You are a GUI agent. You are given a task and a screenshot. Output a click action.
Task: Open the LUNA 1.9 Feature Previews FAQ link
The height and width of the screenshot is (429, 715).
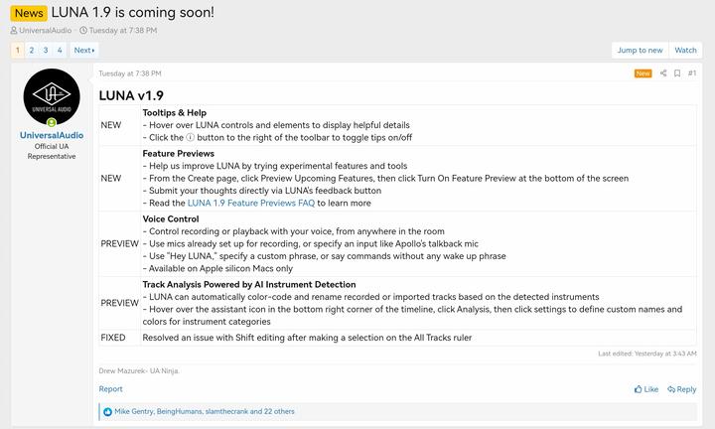[x=250, y=204]
